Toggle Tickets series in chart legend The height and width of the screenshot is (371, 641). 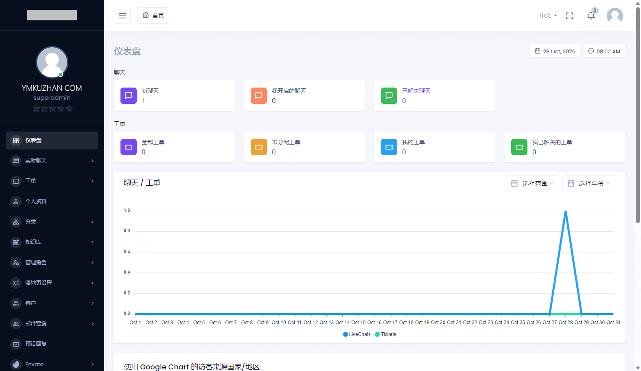pyautogui.click(x=385, y=334)
